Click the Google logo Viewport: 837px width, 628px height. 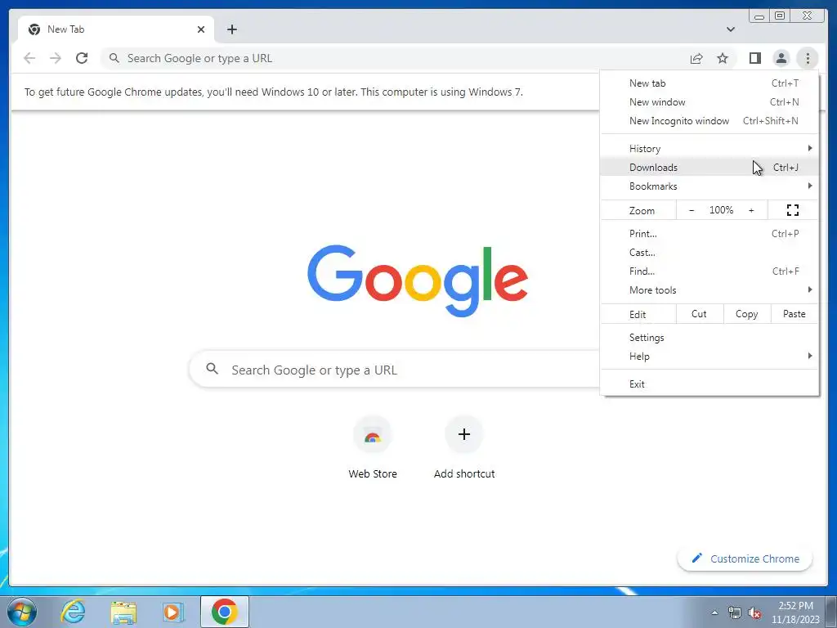[x=418, y=280]
